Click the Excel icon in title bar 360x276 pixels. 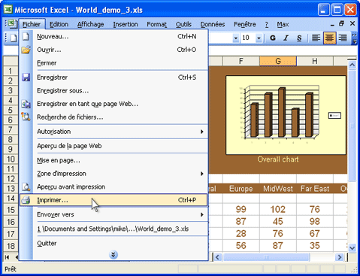8,10
